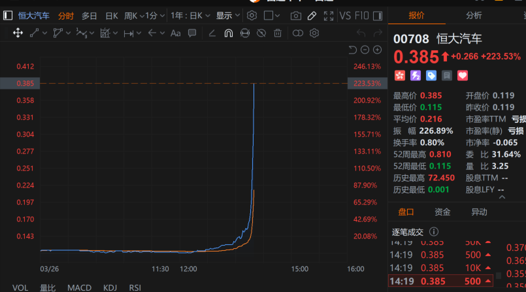Image resolution: width=526 pixels, height=292 pixels.
Task: Expand the 显示 display dropdown
Action: [227, 16]
